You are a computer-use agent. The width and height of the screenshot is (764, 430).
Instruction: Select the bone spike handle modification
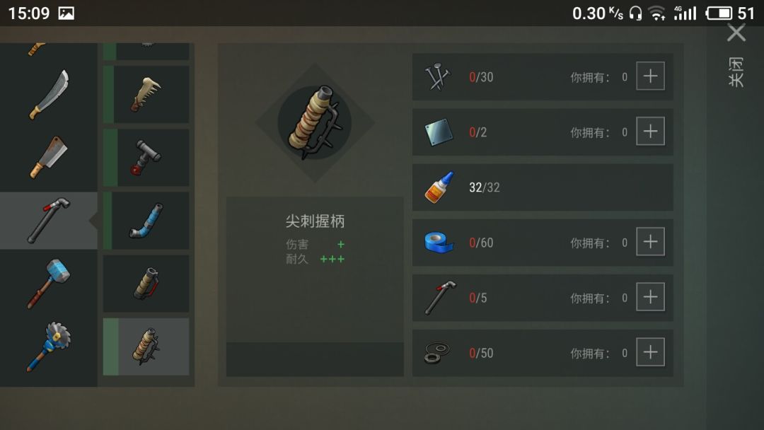(x=146, y=95)
